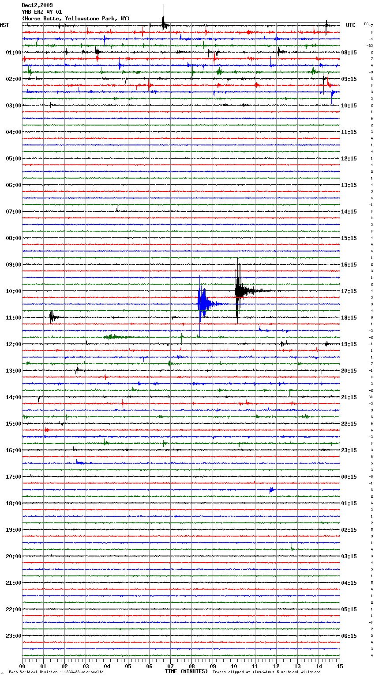Select the 23:00 MST hour label
The image size is (375, 678).
14,636
